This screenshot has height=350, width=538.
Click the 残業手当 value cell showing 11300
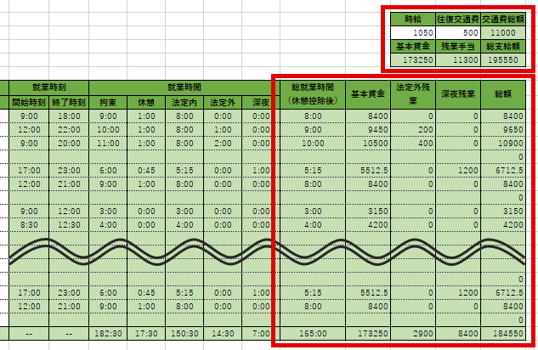click(456, 61)
